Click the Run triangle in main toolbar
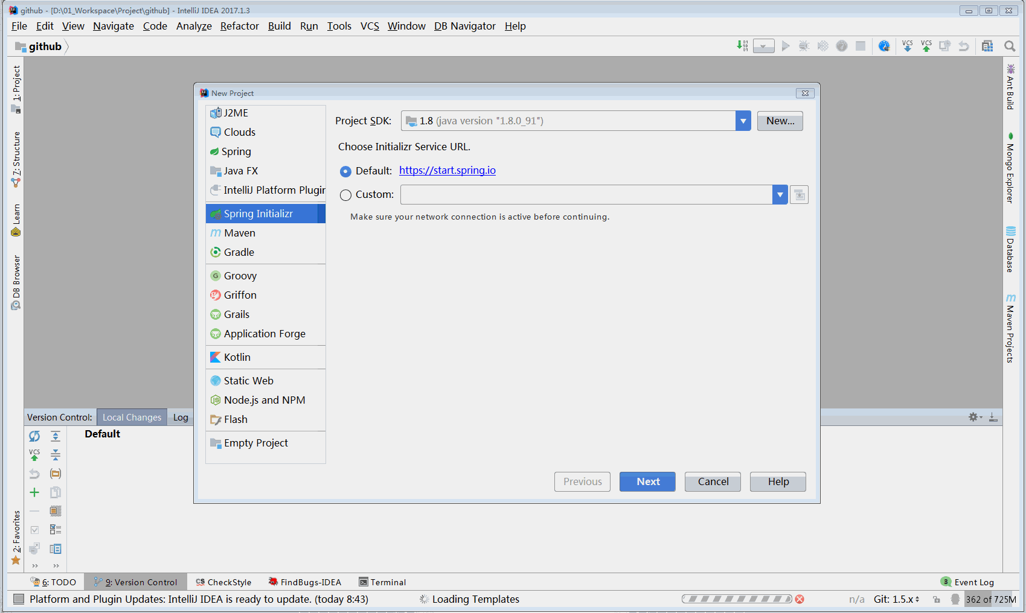The width and height of the screenshot is (1026, 613). [x=785, y=46]
